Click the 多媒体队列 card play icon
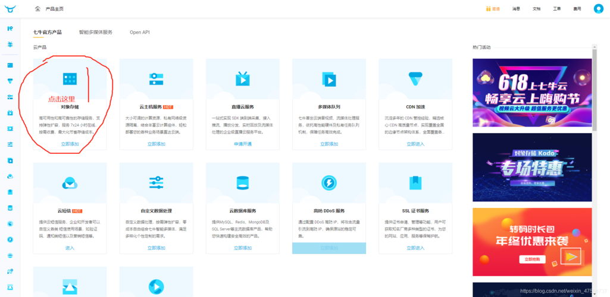Image resolution: width=610 pixels, height=297 pixels. tap(329, 79)
